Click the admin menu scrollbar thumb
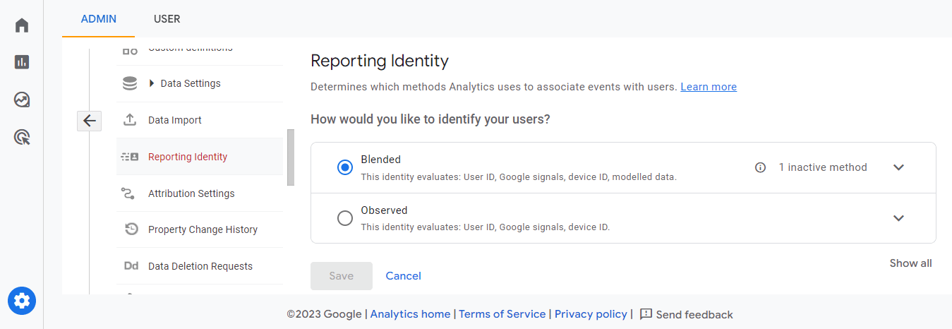This screenshot has width=952, height=329. (290, 158)
